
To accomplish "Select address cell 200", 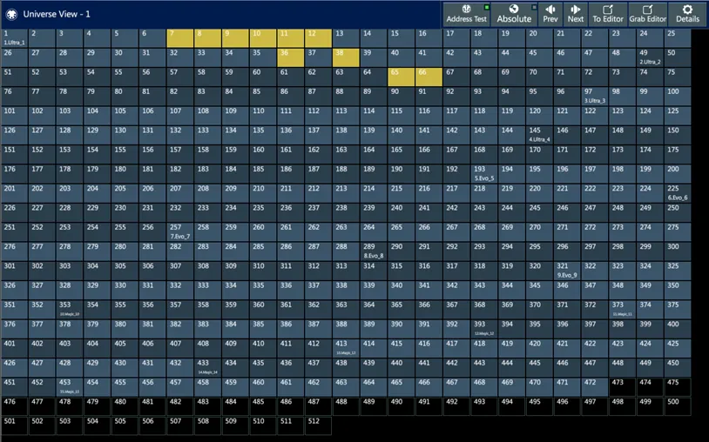I will (678, 174).
